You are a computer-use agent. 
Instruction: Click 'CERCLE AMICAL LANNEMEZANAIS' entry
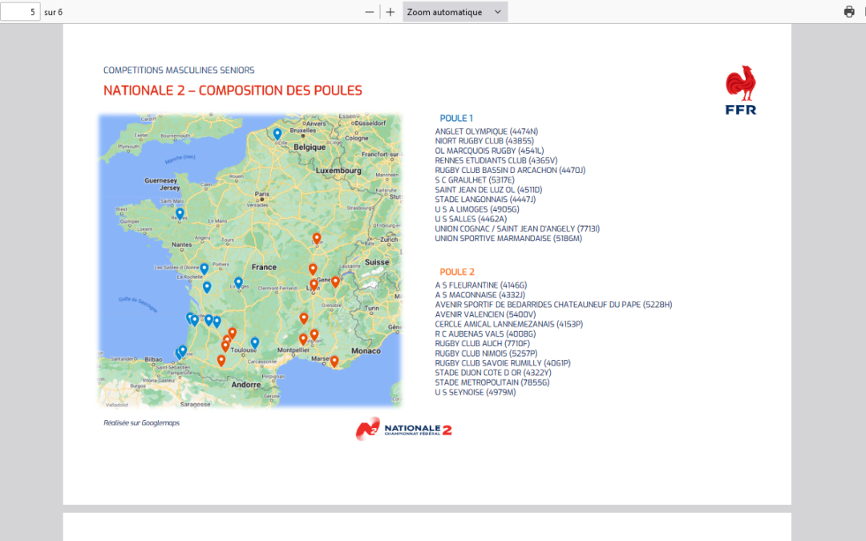click(509, 324)
